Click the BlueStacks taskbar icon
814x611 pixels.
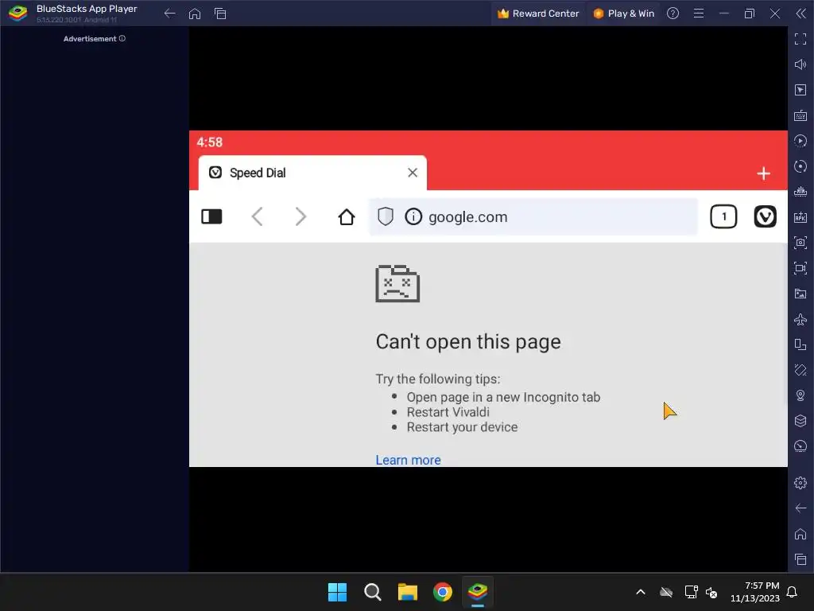478,592
